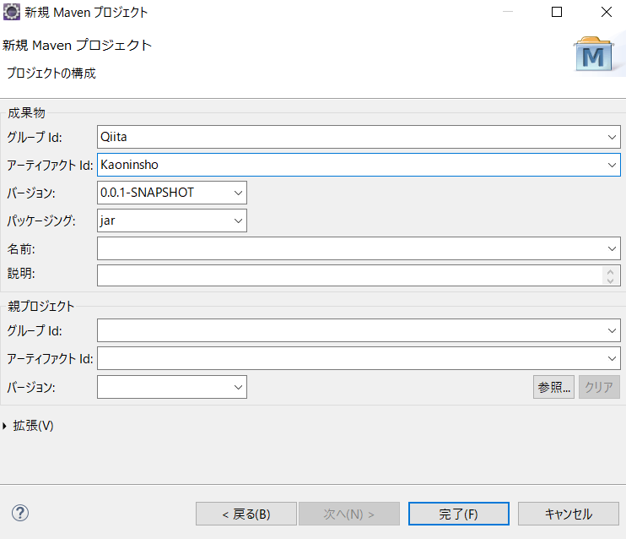Click the パッケージング label

pyautogui.click(x=41, y=220)
